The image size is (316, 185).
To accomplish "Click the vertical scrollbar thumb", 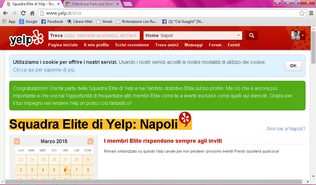I will pos(313,47).
